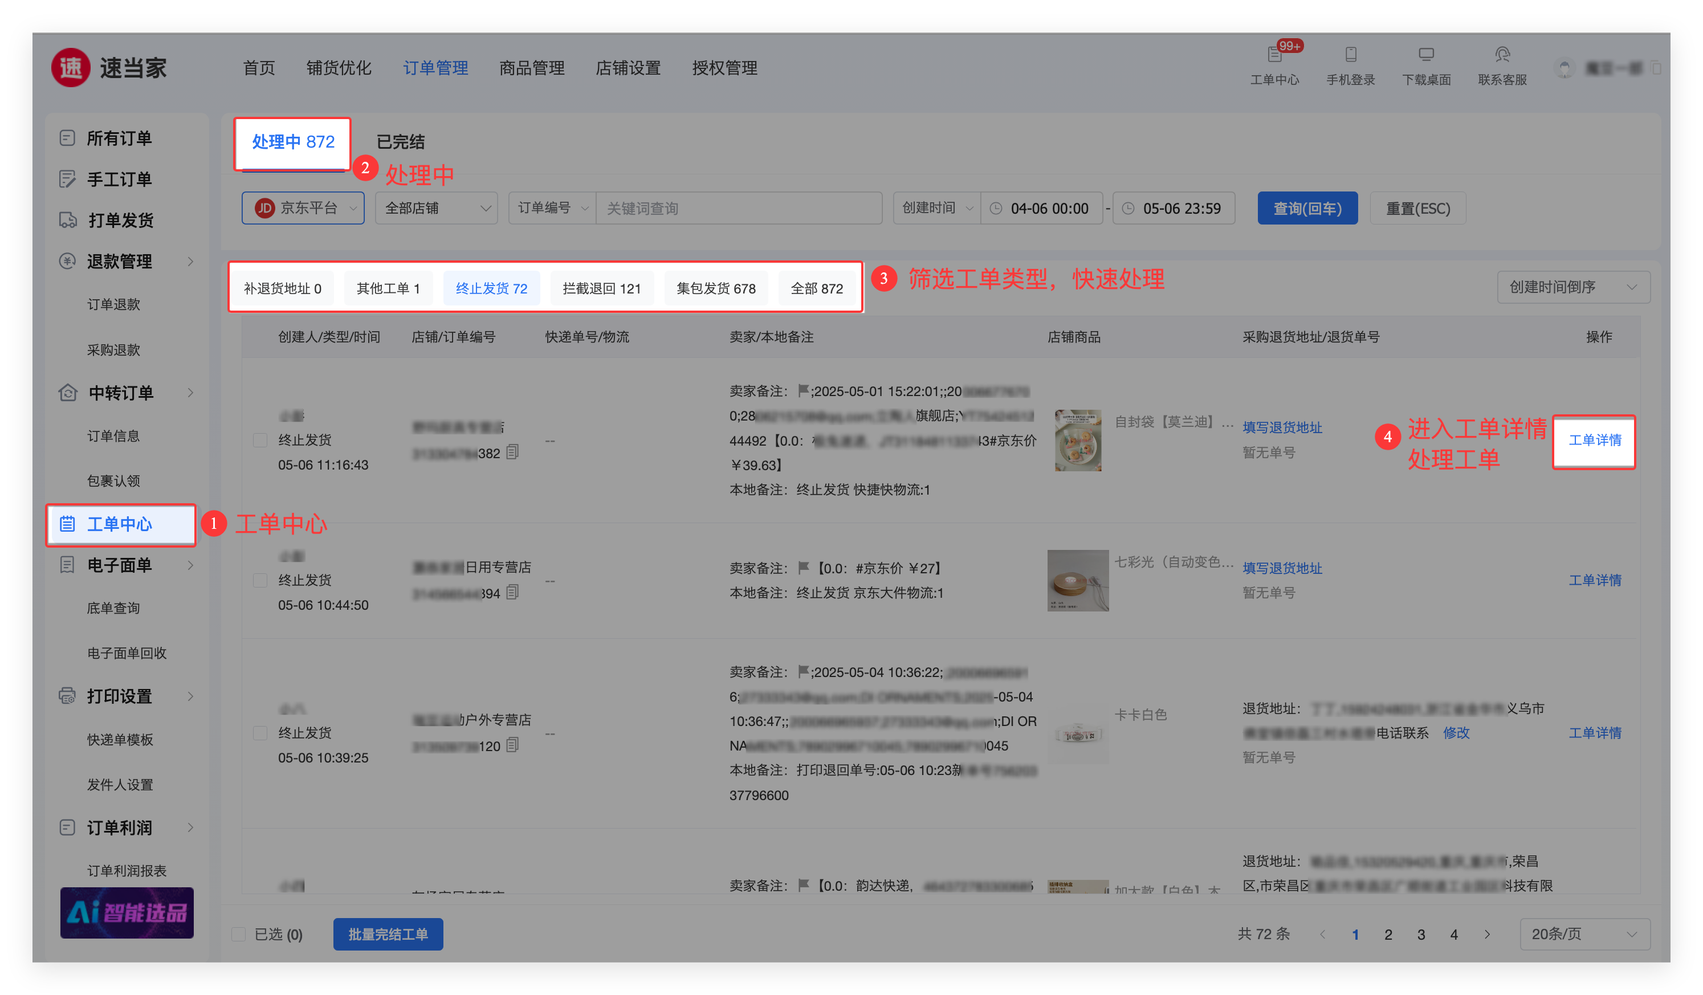Click the 速当家 red logo
The width and height of the screenshot is (1703, 995).
pyautogui.click(x=71, y=68)
